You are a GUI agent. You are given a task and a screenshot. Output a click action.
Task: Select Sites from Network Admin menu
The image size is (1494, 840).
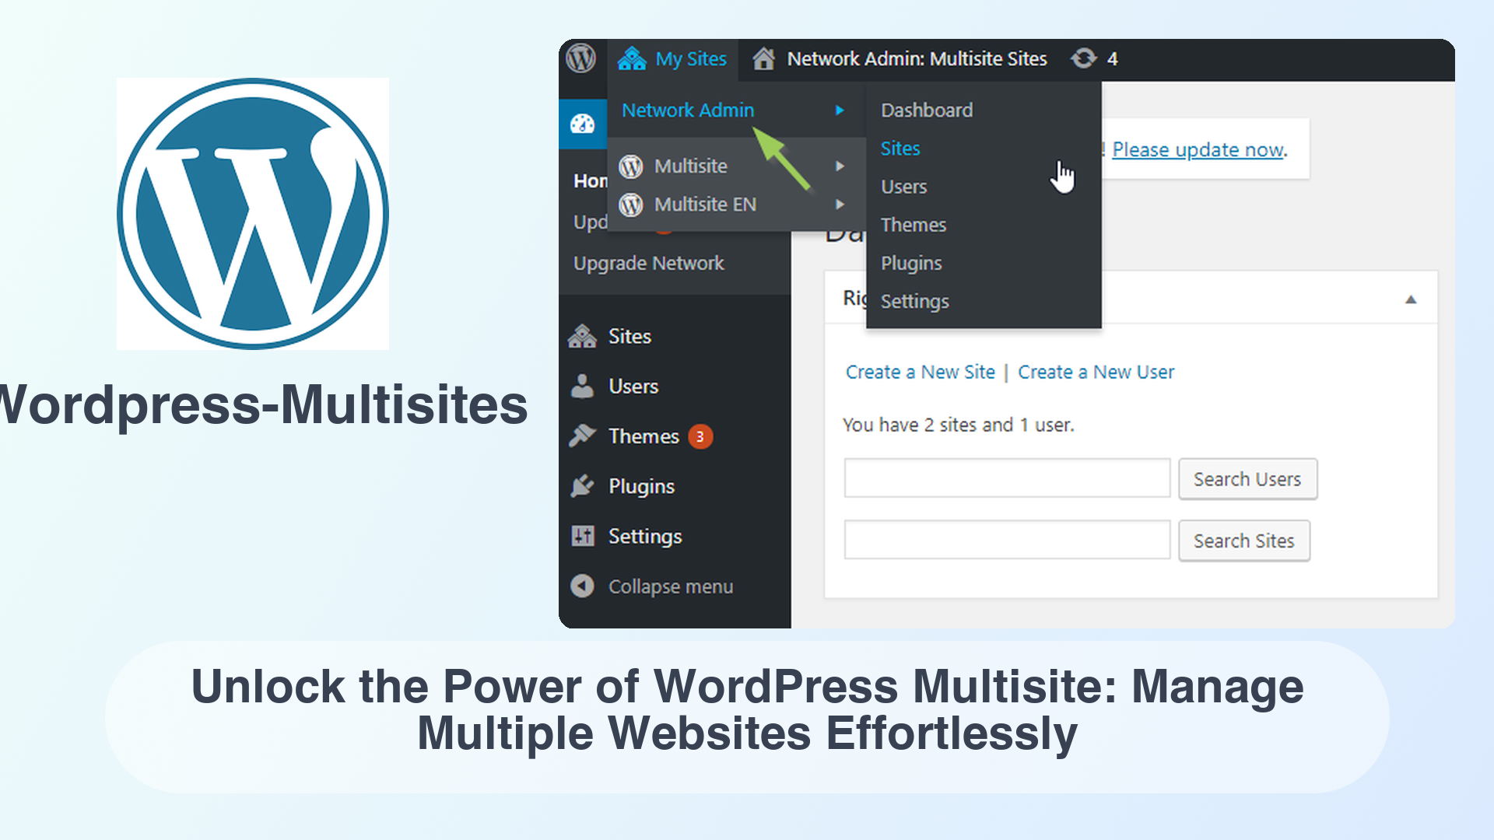coord(900,148)
